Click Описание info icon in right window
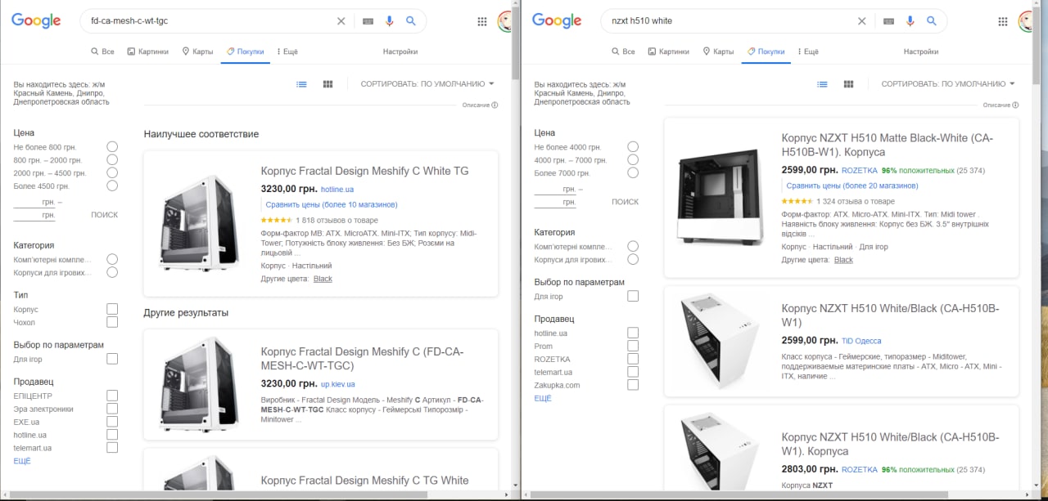 [1015, 105]
